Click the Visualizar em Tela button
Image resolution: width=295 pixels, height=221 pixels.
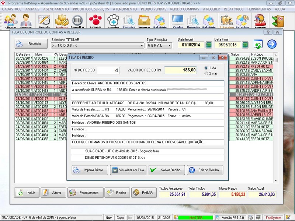point(128,170)
